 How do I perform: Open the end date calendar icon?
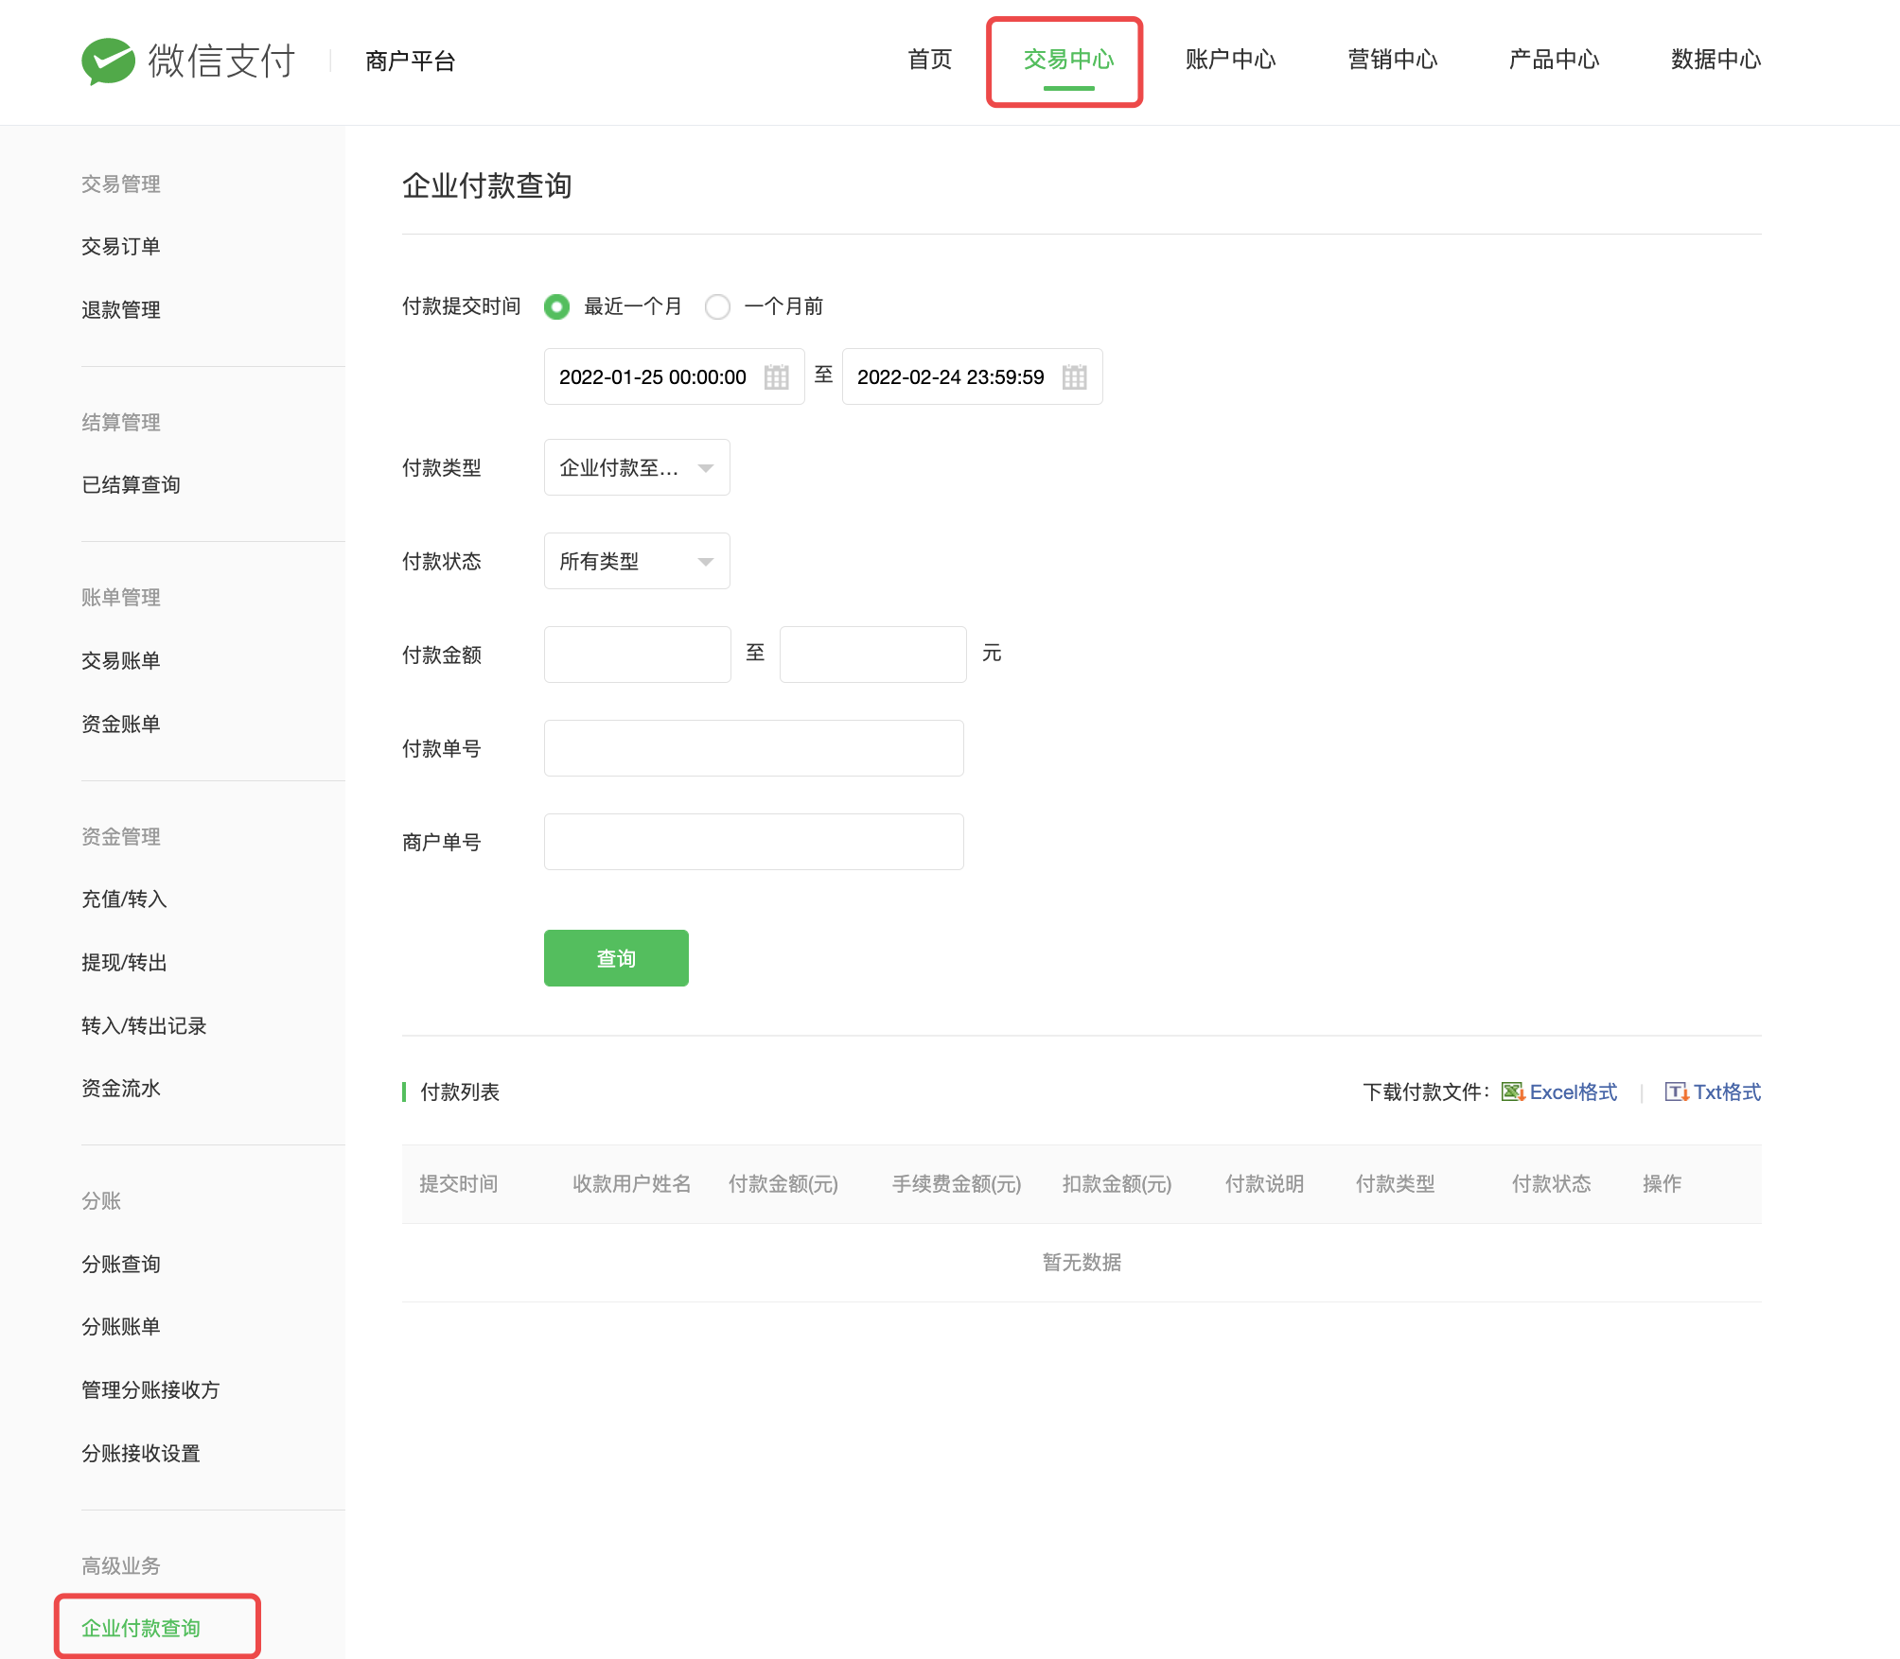1074,377
